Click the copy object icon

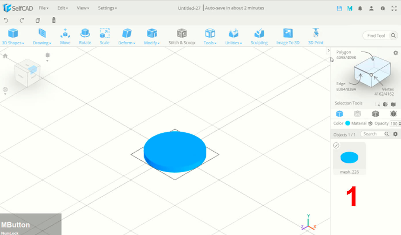pos(38,20)
